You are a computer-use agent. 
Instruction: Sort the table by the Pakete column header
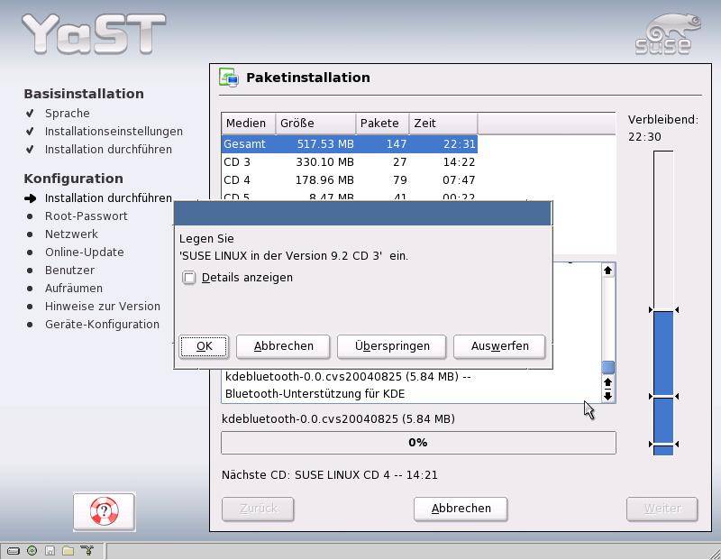coord(382,124)
